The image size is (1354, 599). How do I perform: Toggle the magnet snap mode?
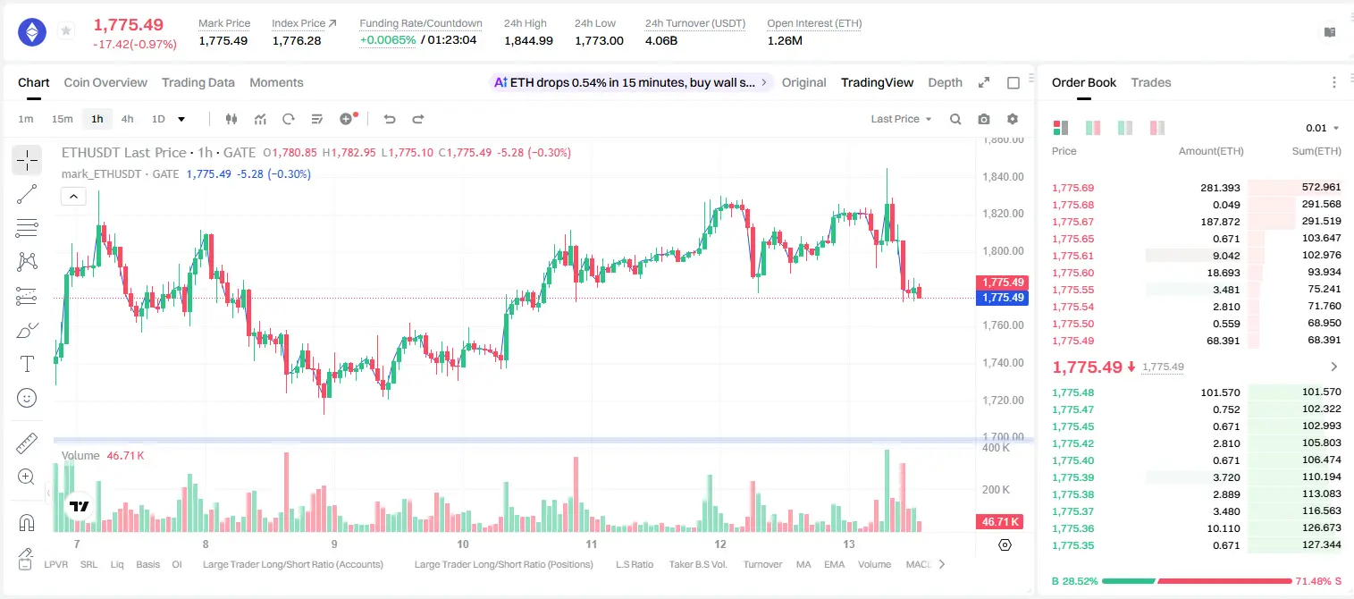click(27, 522)
